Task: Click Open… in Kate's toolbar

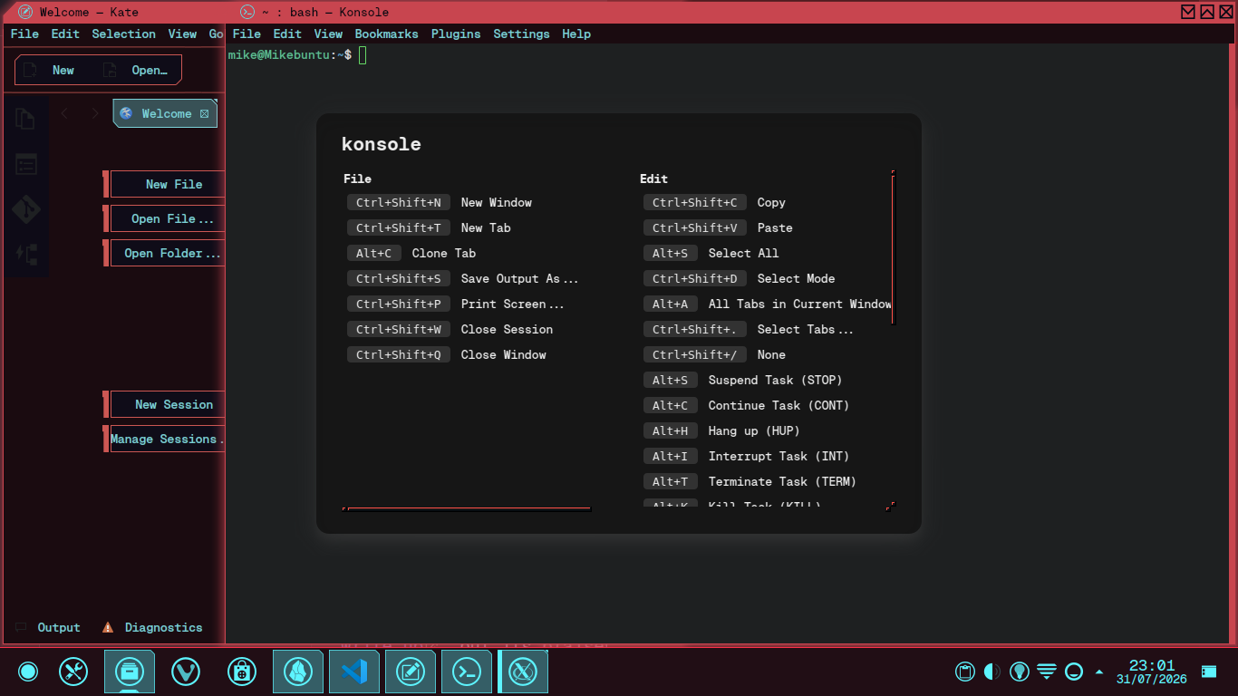Action: (x=136, y=70)
